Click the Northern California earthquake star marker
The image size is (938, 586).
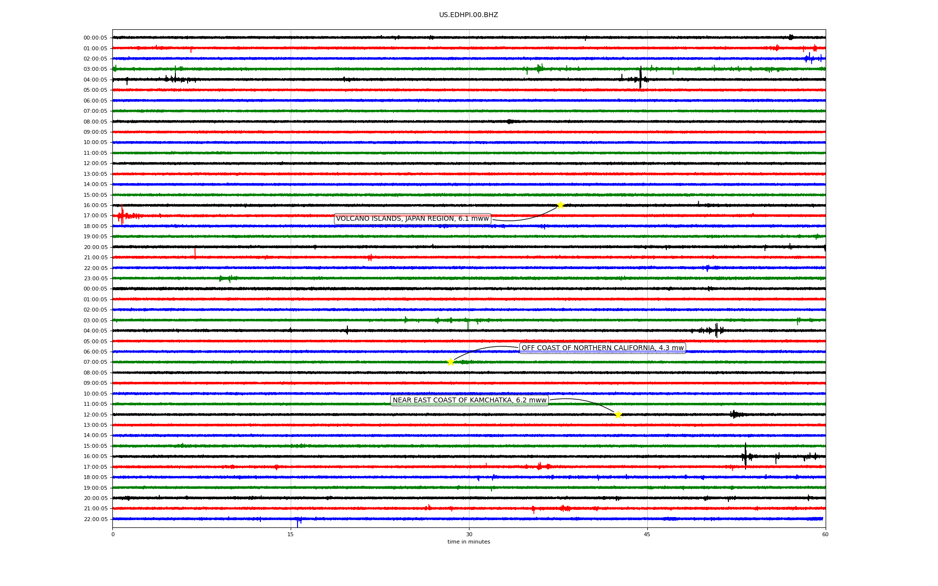click(x=450, y=362)
